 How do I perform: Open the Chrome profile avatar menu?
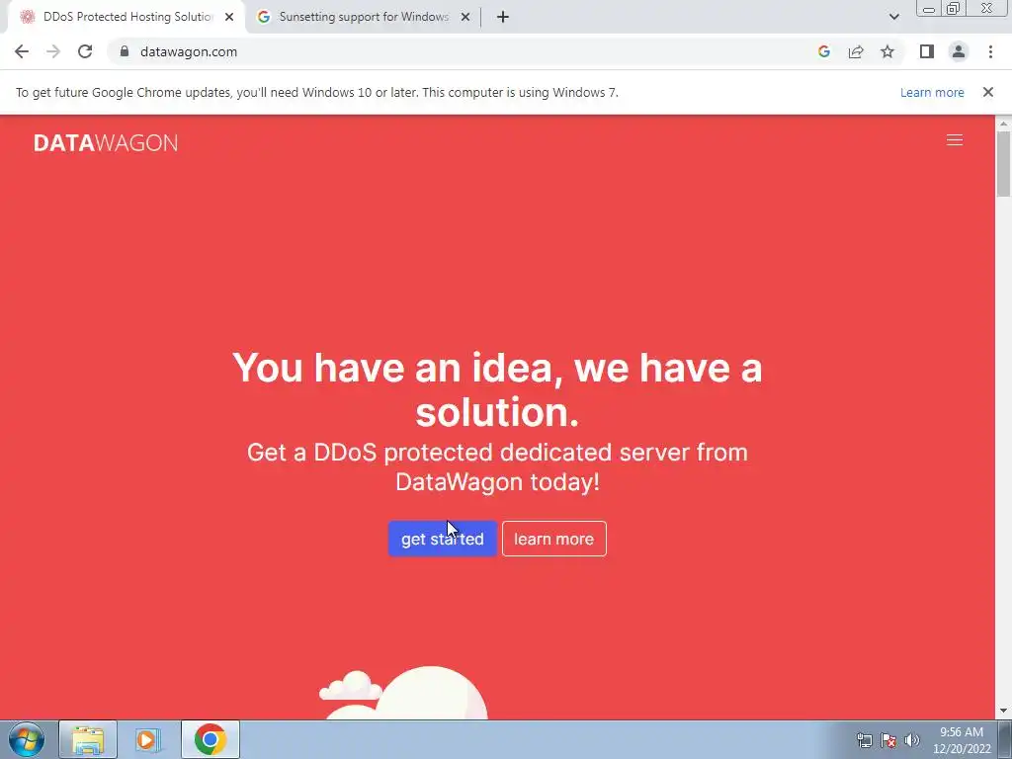[x=959, y=51]
